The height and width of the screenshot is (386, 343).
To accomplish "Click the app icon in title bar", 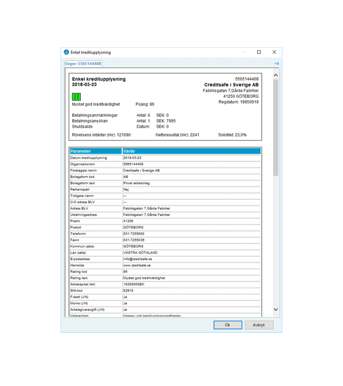I will pyautogui.click(x=66, y=52).
